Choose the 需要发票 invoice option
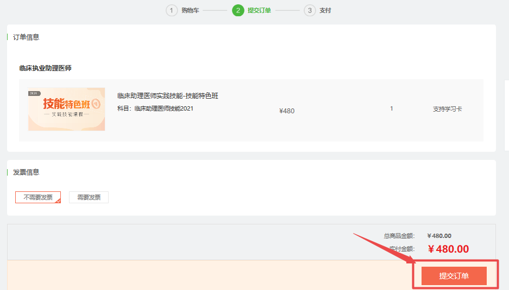Viewport: 509px width, 290px height. (89, 197)
